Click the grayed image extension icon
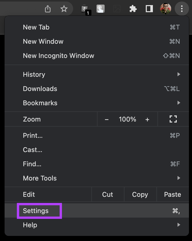The width and height of the screenshot is (192, 241). click(117, 8)
